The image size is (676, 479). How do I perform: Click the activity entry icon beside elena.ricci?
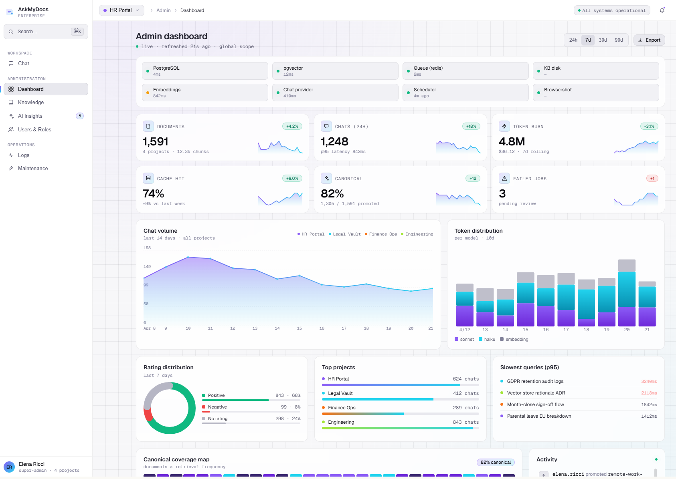pos(544,475)
